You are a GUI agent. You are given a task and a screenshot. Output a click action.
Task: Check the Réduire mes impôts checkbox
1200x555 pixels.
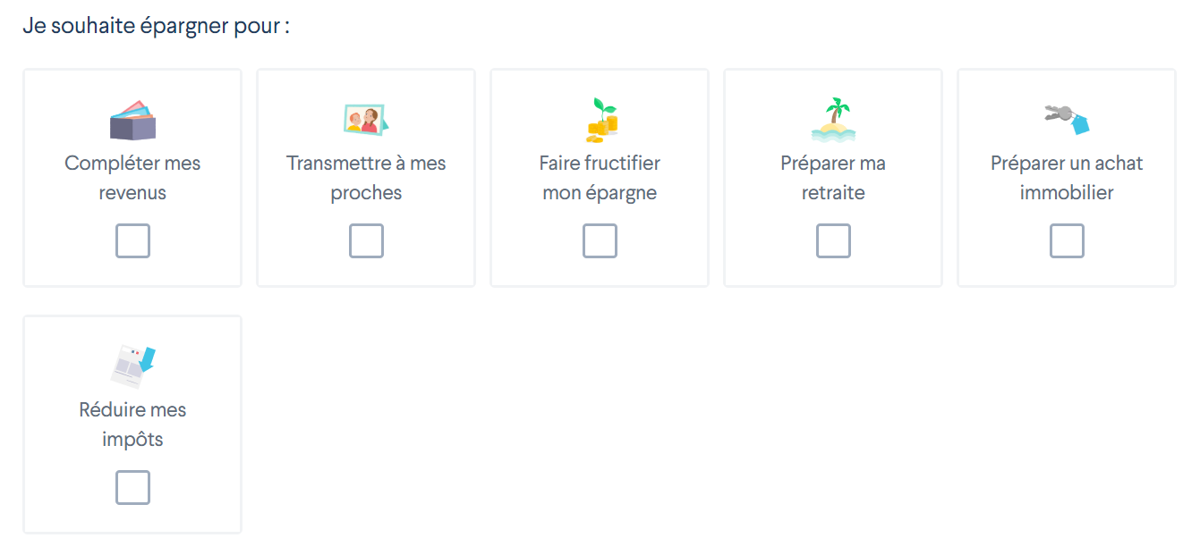pyautogui.click(x=132, y=488)
